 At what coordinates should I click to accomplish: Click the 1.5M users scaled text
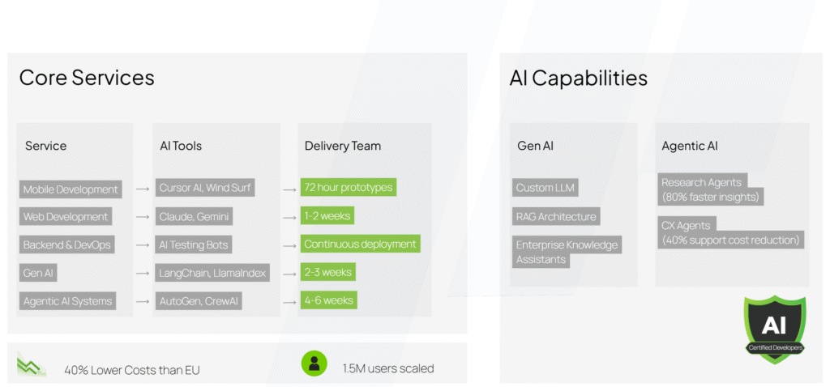coord(387,368)
